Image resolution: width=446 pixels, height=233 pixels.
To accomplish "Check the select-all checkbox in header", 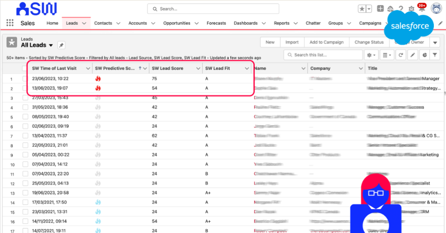I will pos(24,68).
